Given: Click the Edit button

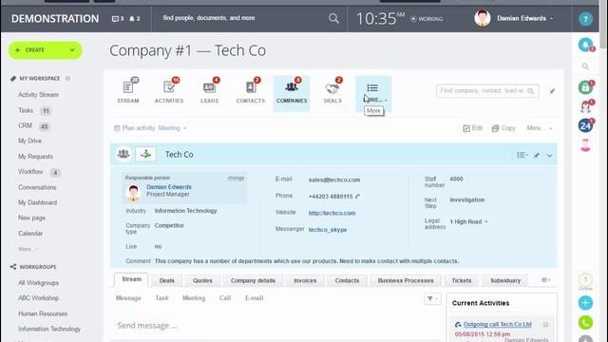Looking at the screenshot, I should tap(472, 128).
